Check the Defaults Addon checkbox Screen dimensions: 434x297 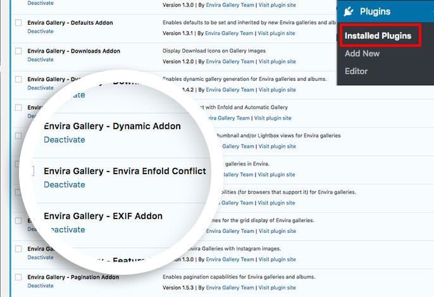tap(18, 23)
